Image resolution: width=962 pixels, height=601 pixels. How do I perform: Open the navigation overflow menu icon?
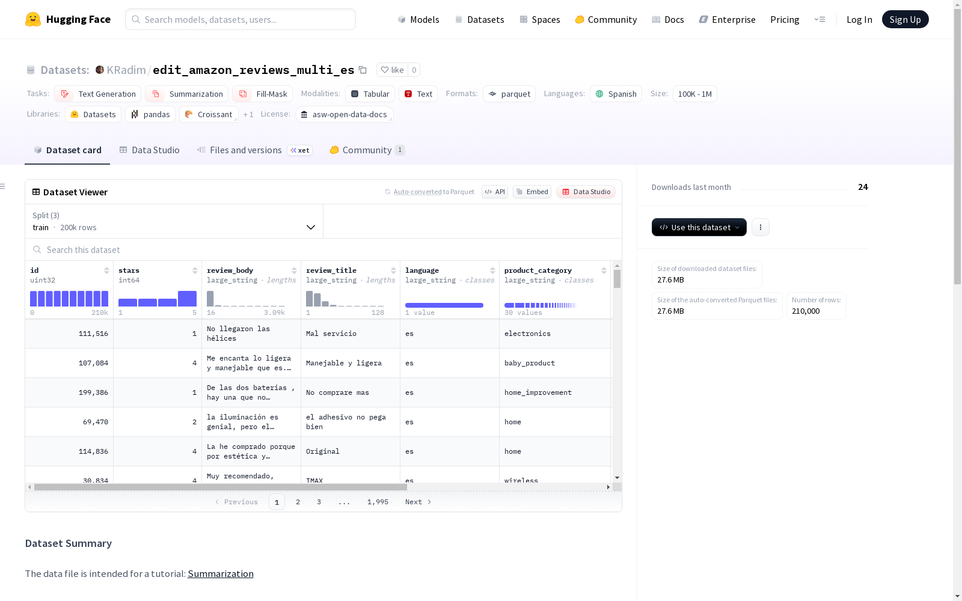point(820,19)
